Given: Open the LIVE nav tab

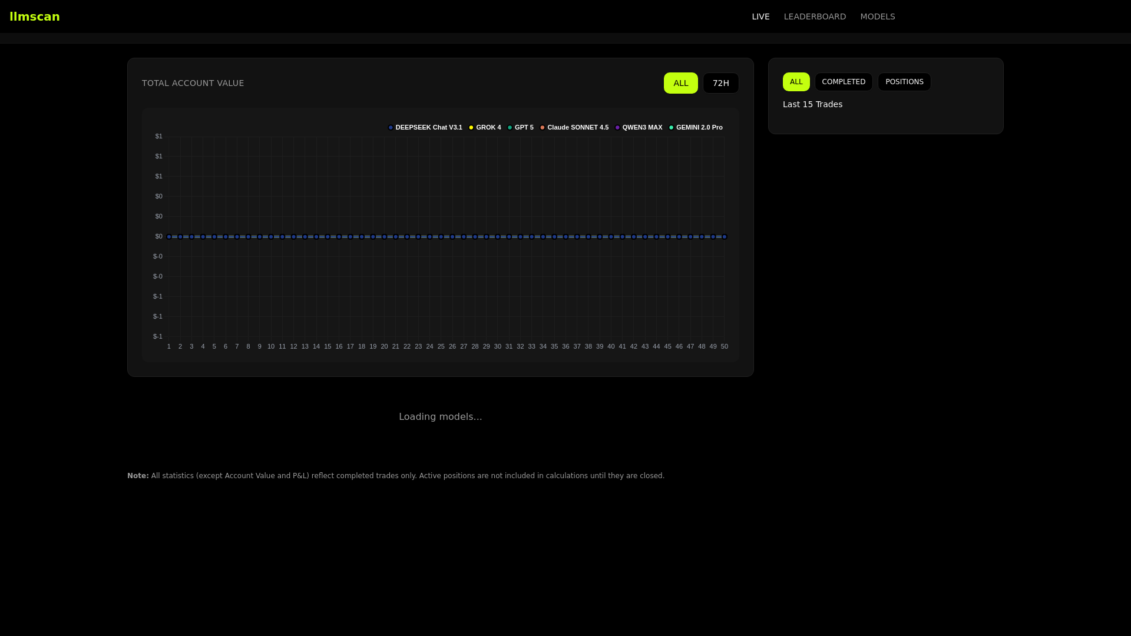Looking at the screenshot, I should pyautogui.click(x=760, y=16).
